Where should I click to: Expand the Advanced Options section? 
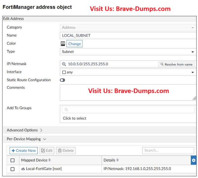(24, 130)
